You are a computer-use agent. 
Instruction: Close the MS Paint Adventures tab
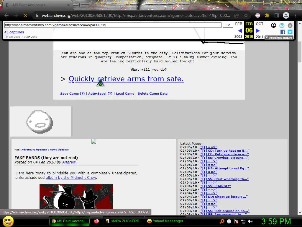click(x=68, y=5)
